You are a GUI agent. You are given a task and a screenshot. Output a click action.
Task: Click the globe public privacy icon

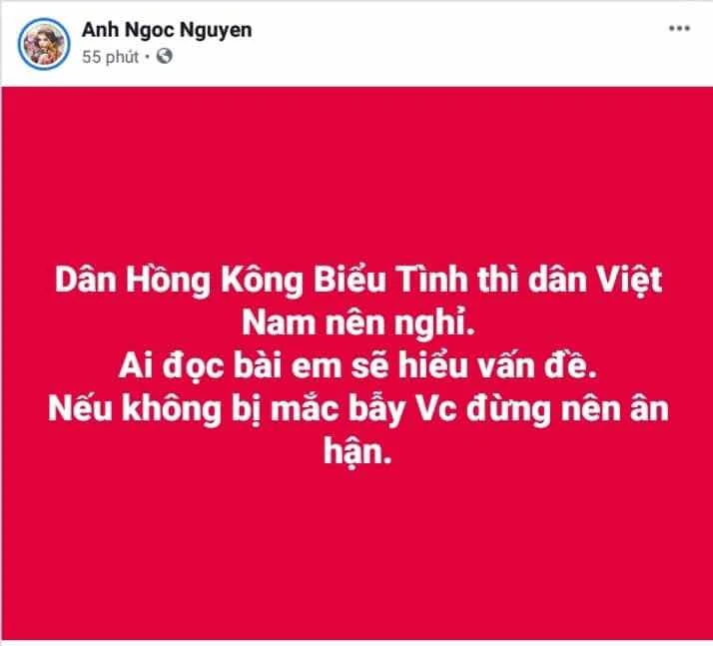pos(164,56)
